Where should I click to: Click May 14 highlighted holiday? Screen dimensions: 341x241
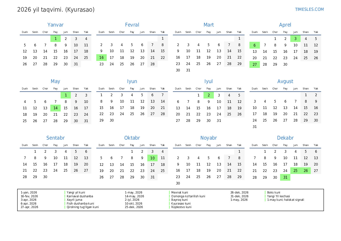[55, 108]
